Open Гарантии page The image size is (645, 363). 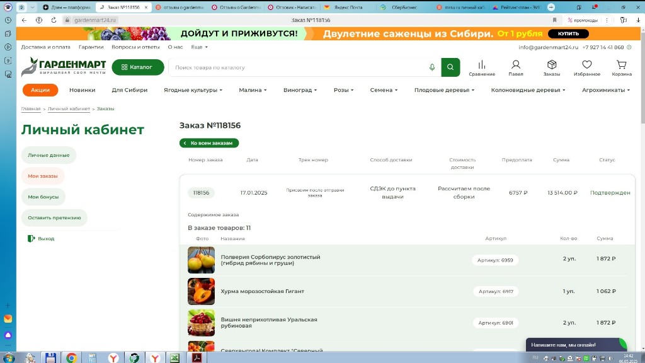click(91, 47)
